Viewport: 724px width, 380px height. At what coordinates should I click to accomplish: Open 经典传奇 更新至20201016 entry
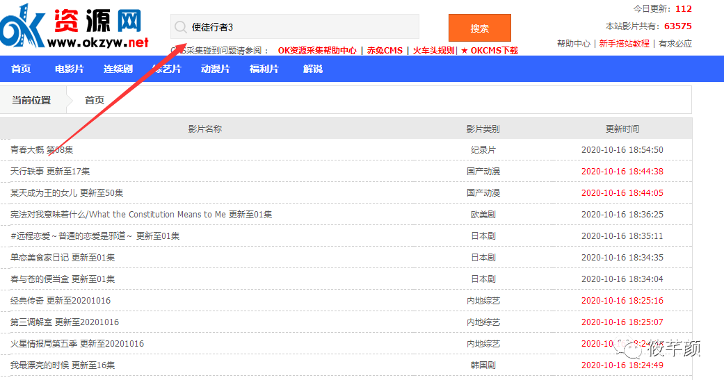pos(61,301)
